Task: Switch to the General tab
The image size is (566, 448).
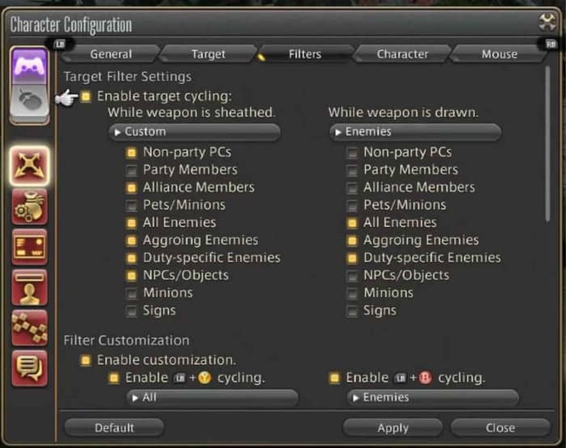Action: (111, 54)
